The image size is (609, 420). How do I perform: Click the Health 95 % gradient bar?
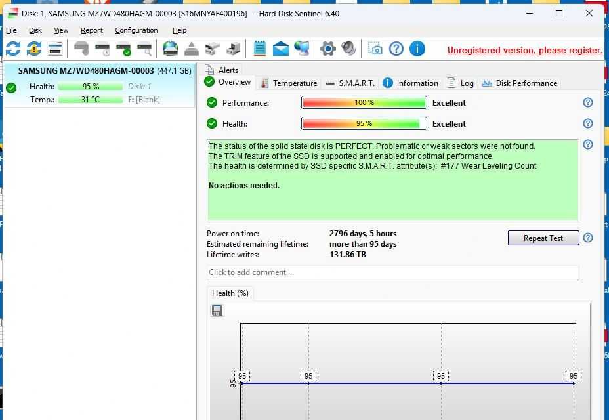[x=364, y=123]
